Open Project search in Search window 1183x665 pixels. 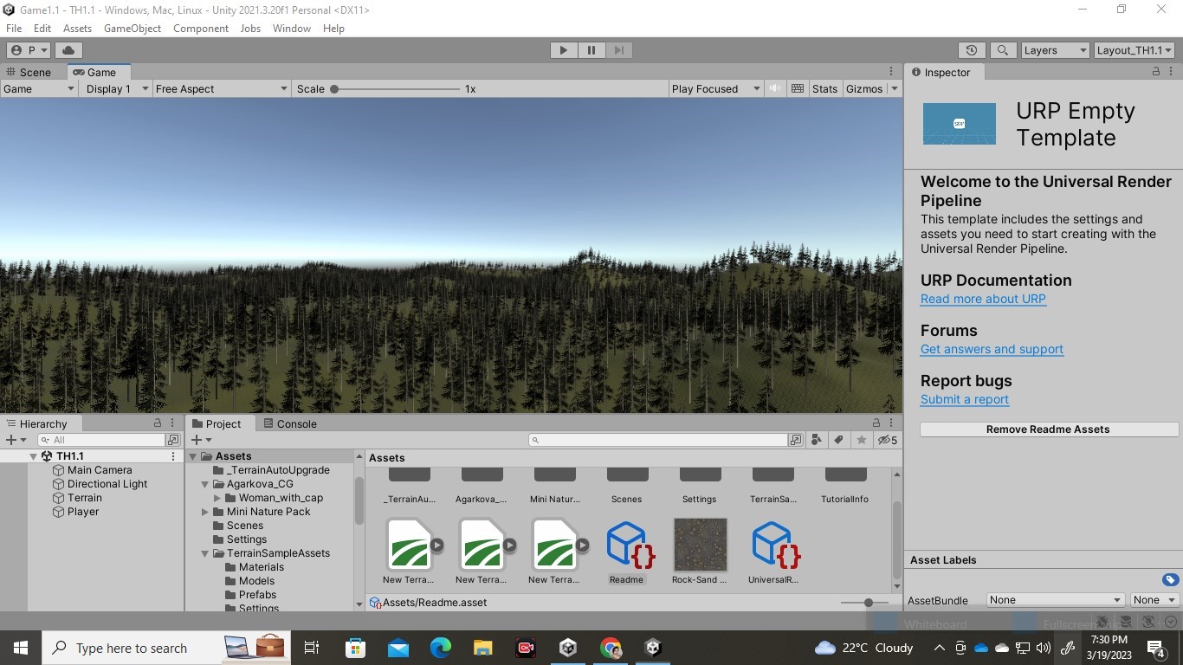(x=796, y=440)
